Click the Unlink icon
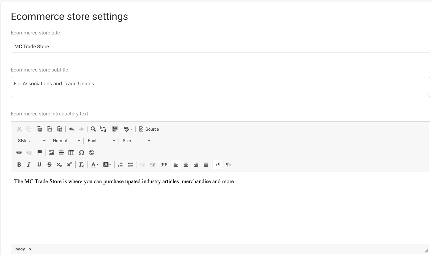The image size is (432, 255). point(29,152)
